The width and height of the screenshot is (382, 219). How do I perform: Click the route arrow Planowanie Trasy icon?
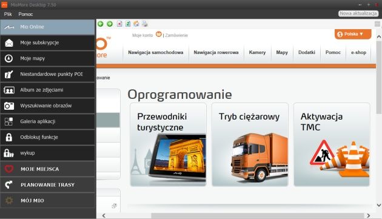9,184
